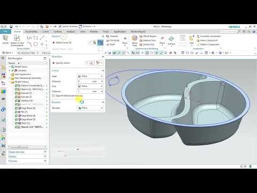Open the Boolean None dropdown
The height and width of the screenshot is (193, 257).
pyautogui.click(x=90, y=108)
